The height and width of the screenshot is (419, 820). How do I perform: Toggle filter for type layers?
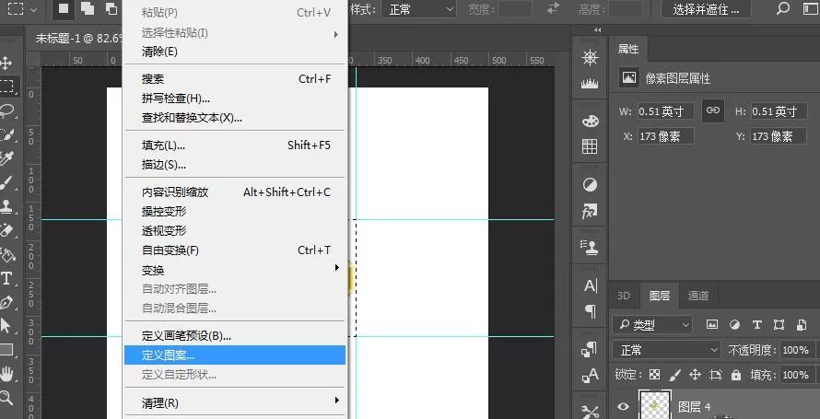(x=756, y=324)
